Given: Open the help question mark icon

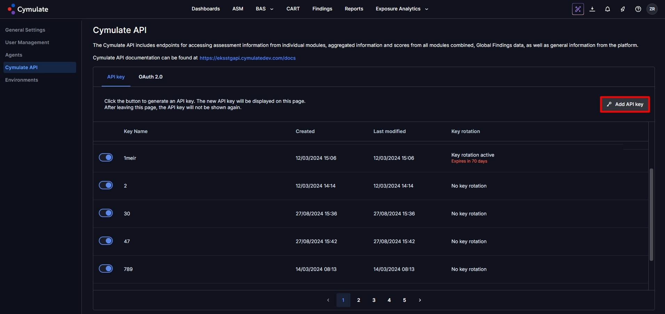Looking at the screenshot, I should point(638,9).
